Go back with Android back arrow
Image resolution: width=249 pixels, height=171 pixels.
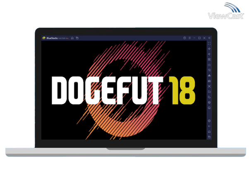point(209,126)
